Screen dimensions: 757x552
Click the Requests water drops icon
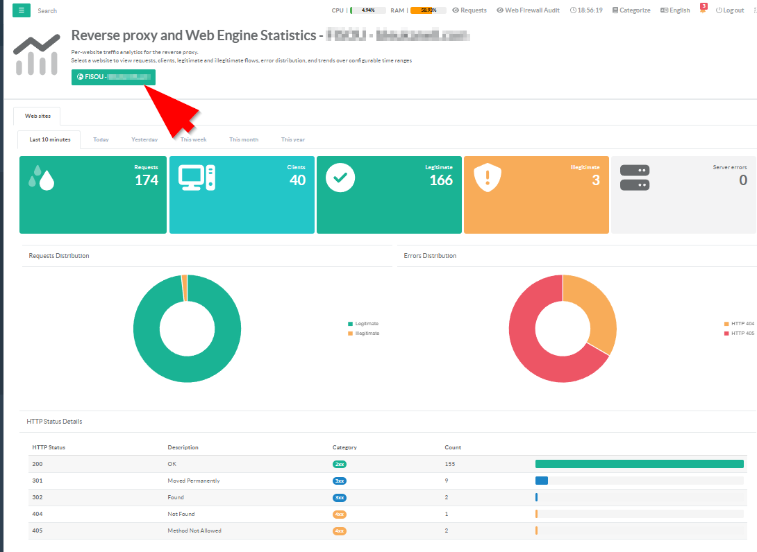tap(41, 178)
